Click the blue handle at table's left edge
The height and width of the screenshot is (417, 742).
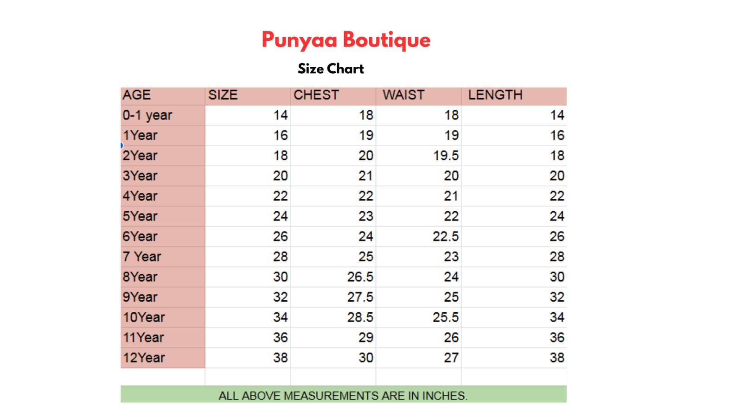point(122,145)
